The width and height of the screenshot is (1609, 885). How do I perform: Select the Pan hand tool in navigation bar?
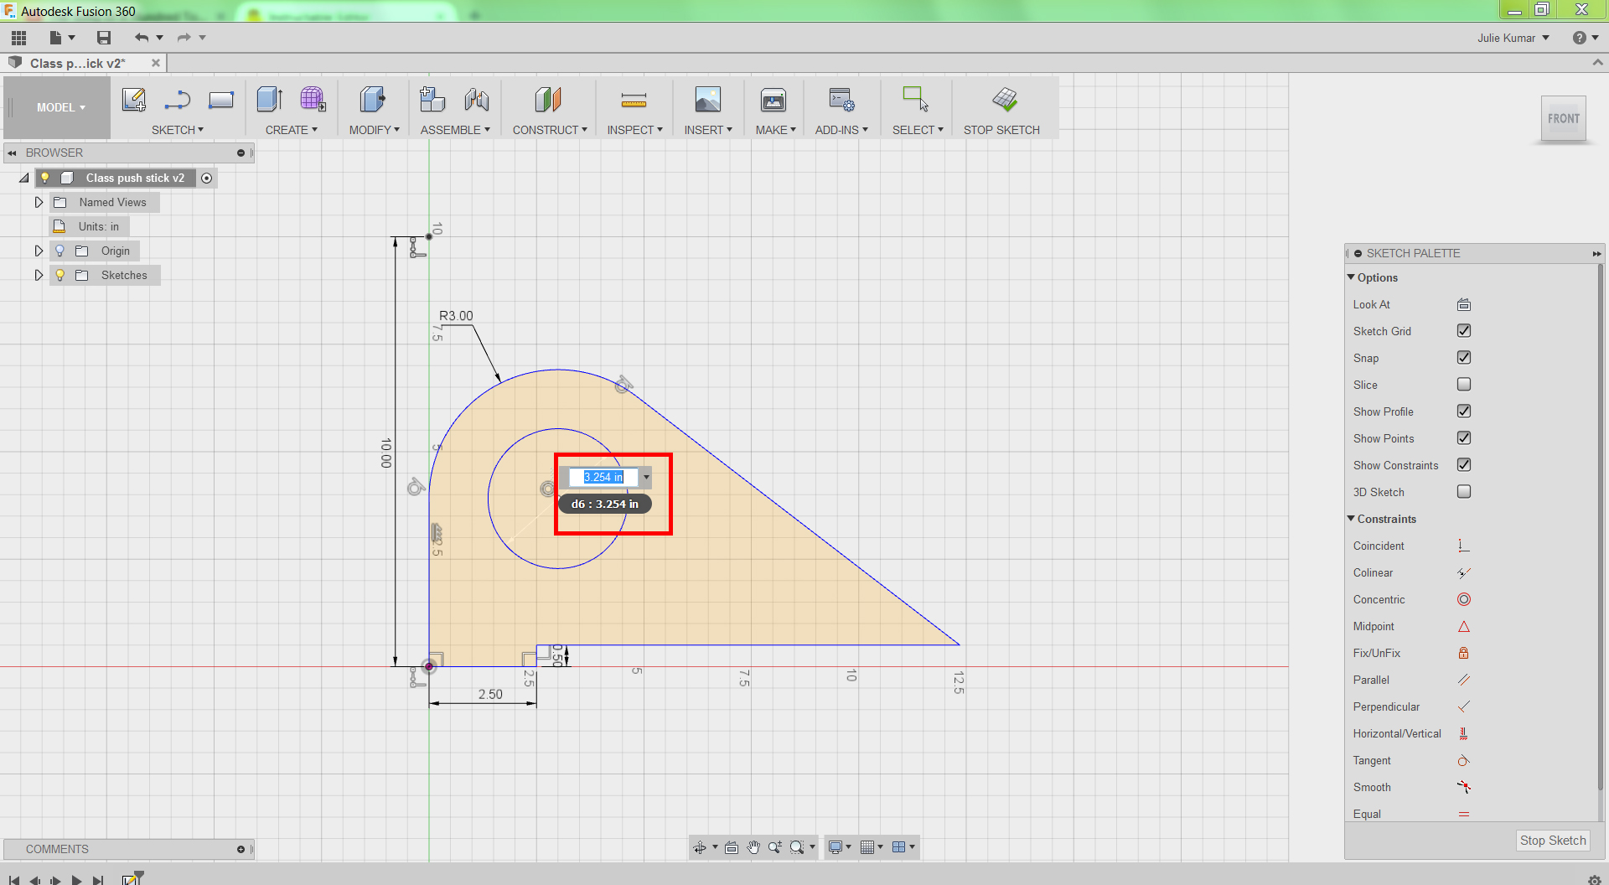click(753, 847)
